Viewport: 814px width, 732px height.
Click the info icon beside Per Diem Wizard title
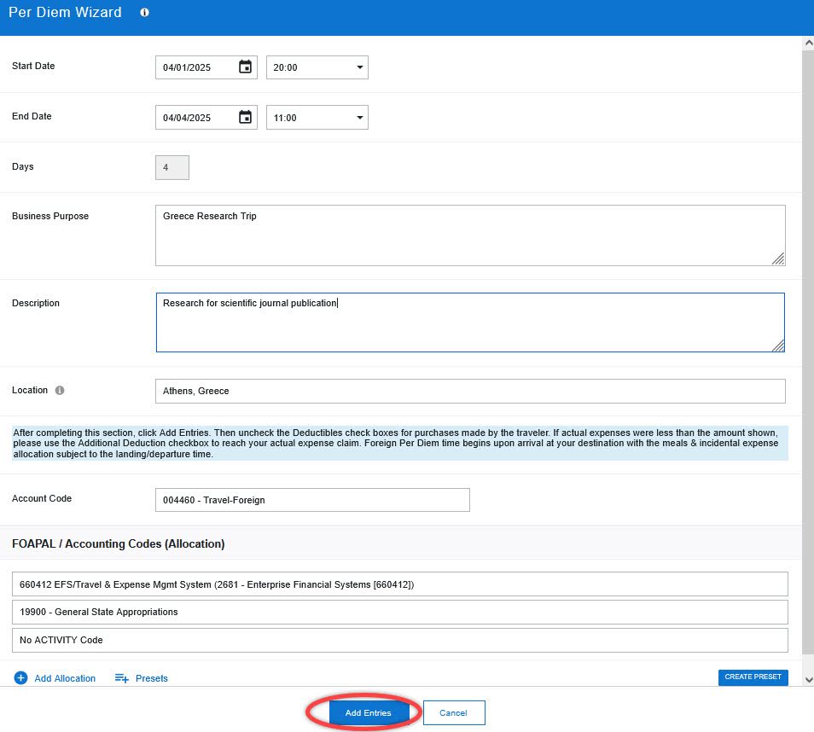(x=144, y=13)
